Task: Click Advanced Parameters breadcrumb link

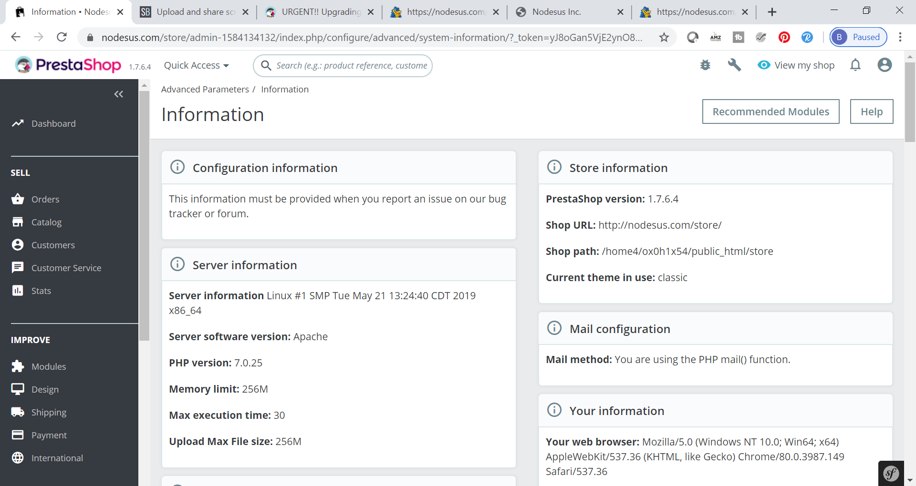Action: click(x=205, y=89)
